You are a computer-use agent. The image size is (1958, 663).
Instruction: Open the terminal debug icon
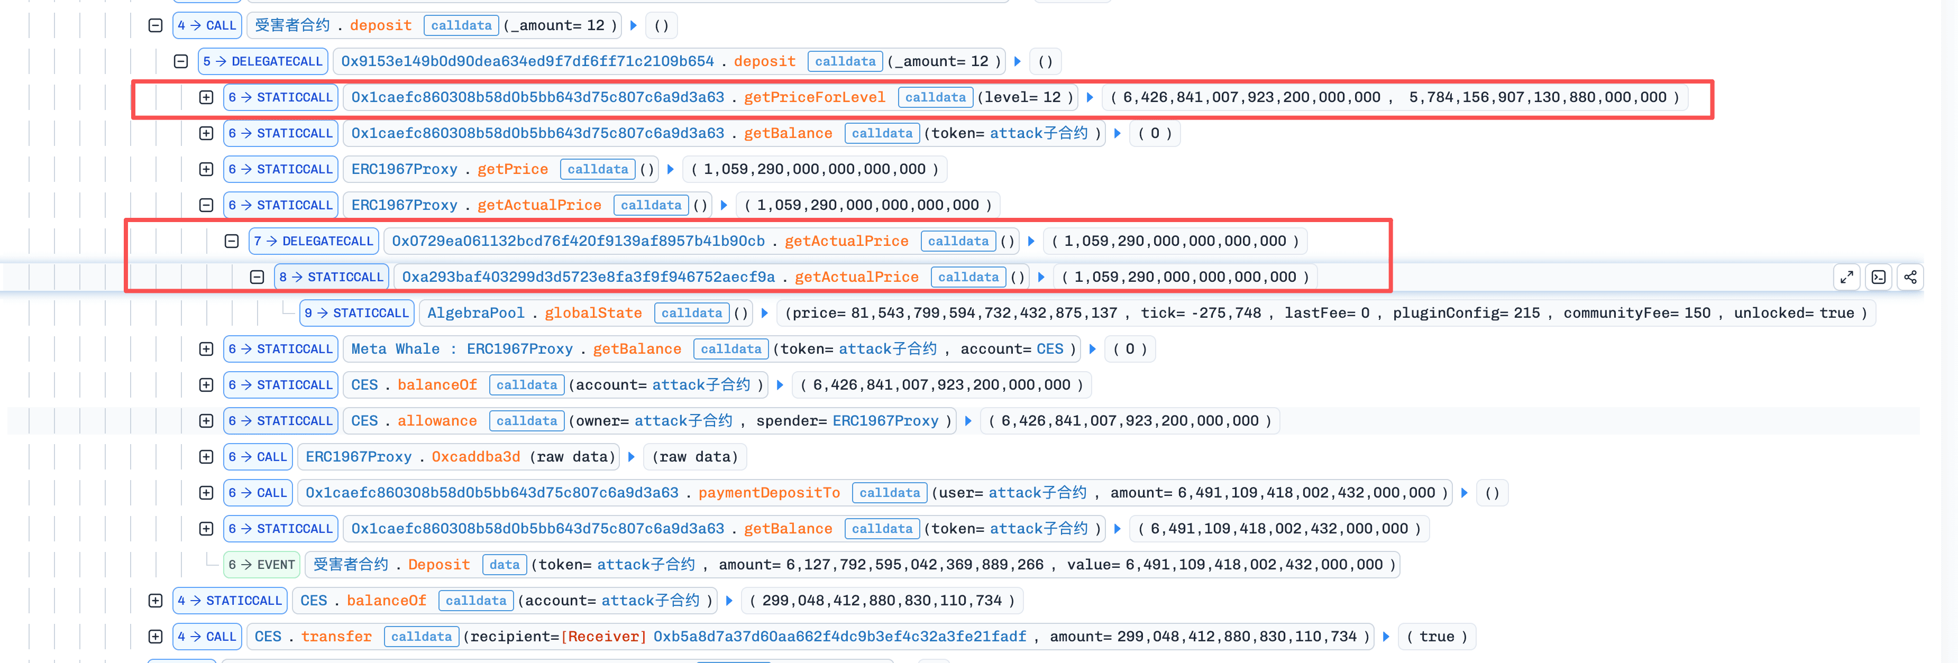(1878, 277)
